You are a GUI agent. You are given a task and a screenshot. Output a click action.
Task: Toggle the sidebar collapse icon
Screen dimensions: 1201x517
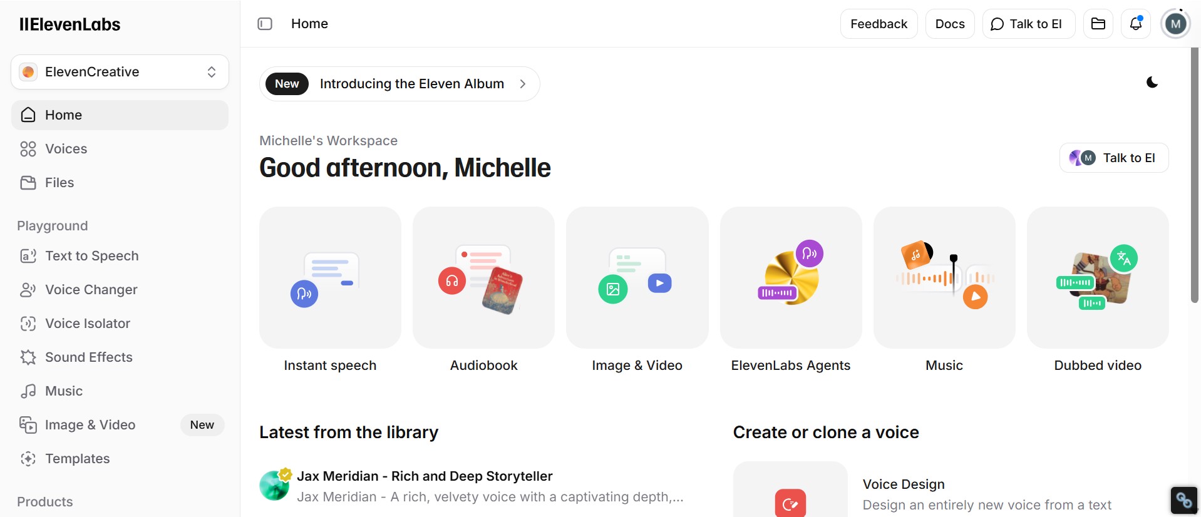pos(265,24)
